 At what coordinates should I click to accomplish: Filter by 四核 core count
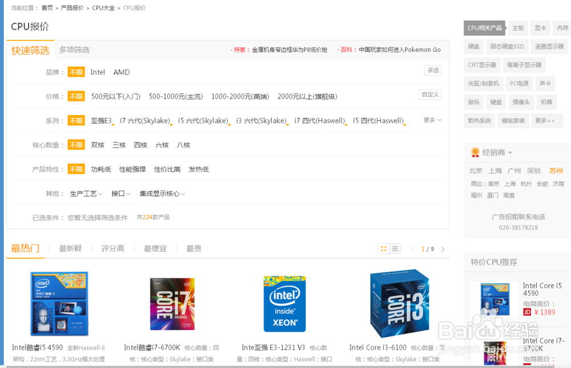(140, 145)
